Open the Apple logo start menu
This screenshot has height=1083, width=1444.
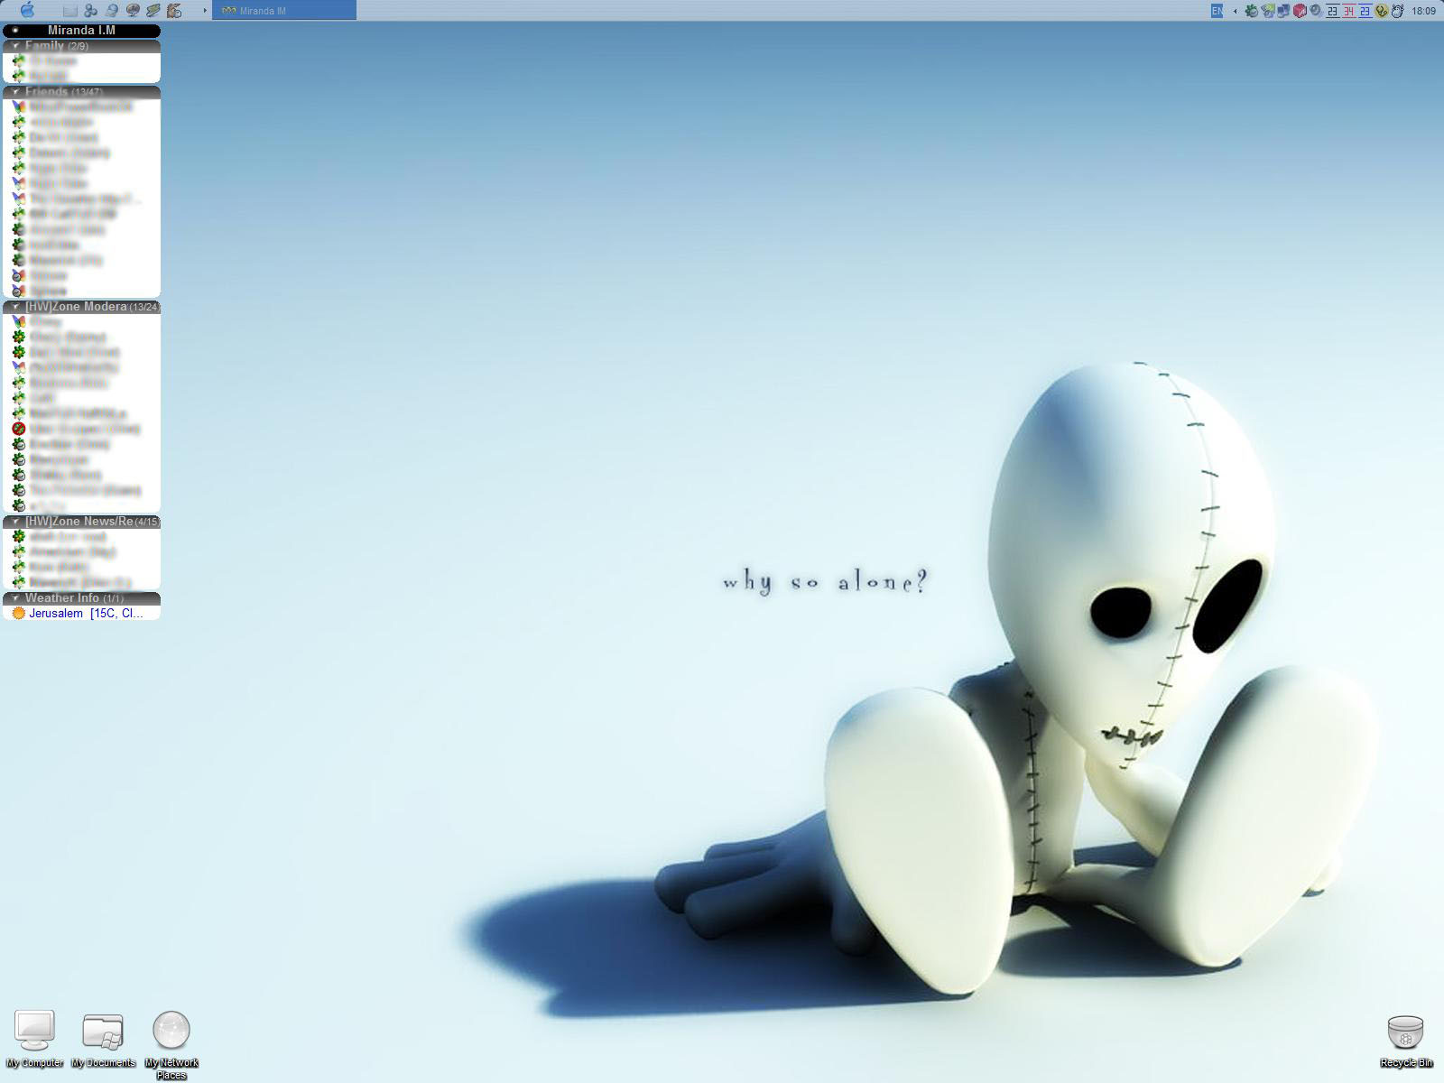coord(27,10)
